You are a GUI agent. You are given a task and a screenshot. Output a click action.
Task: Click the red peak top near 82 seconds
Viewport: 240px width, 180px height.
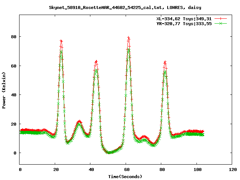coord(165,62)
